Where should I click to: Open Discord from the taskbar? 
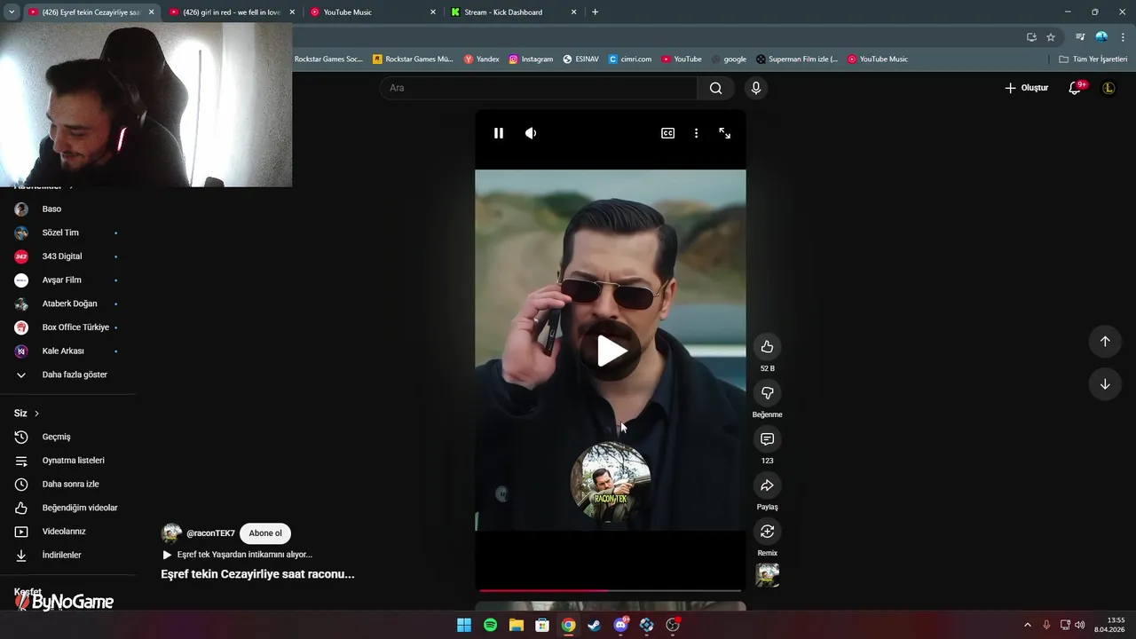tap(621, 626)
